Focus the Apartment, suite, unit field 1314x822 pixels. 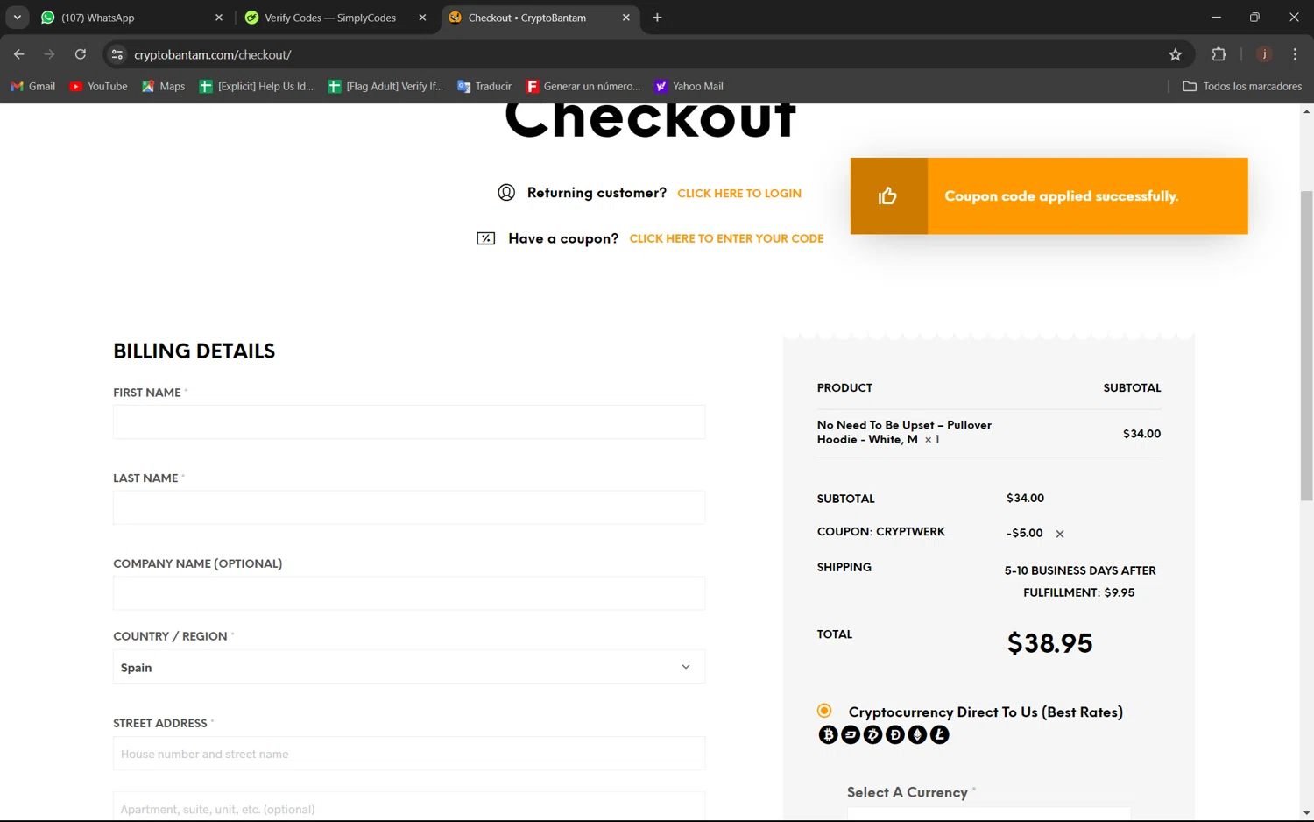[x=409, y=807]
